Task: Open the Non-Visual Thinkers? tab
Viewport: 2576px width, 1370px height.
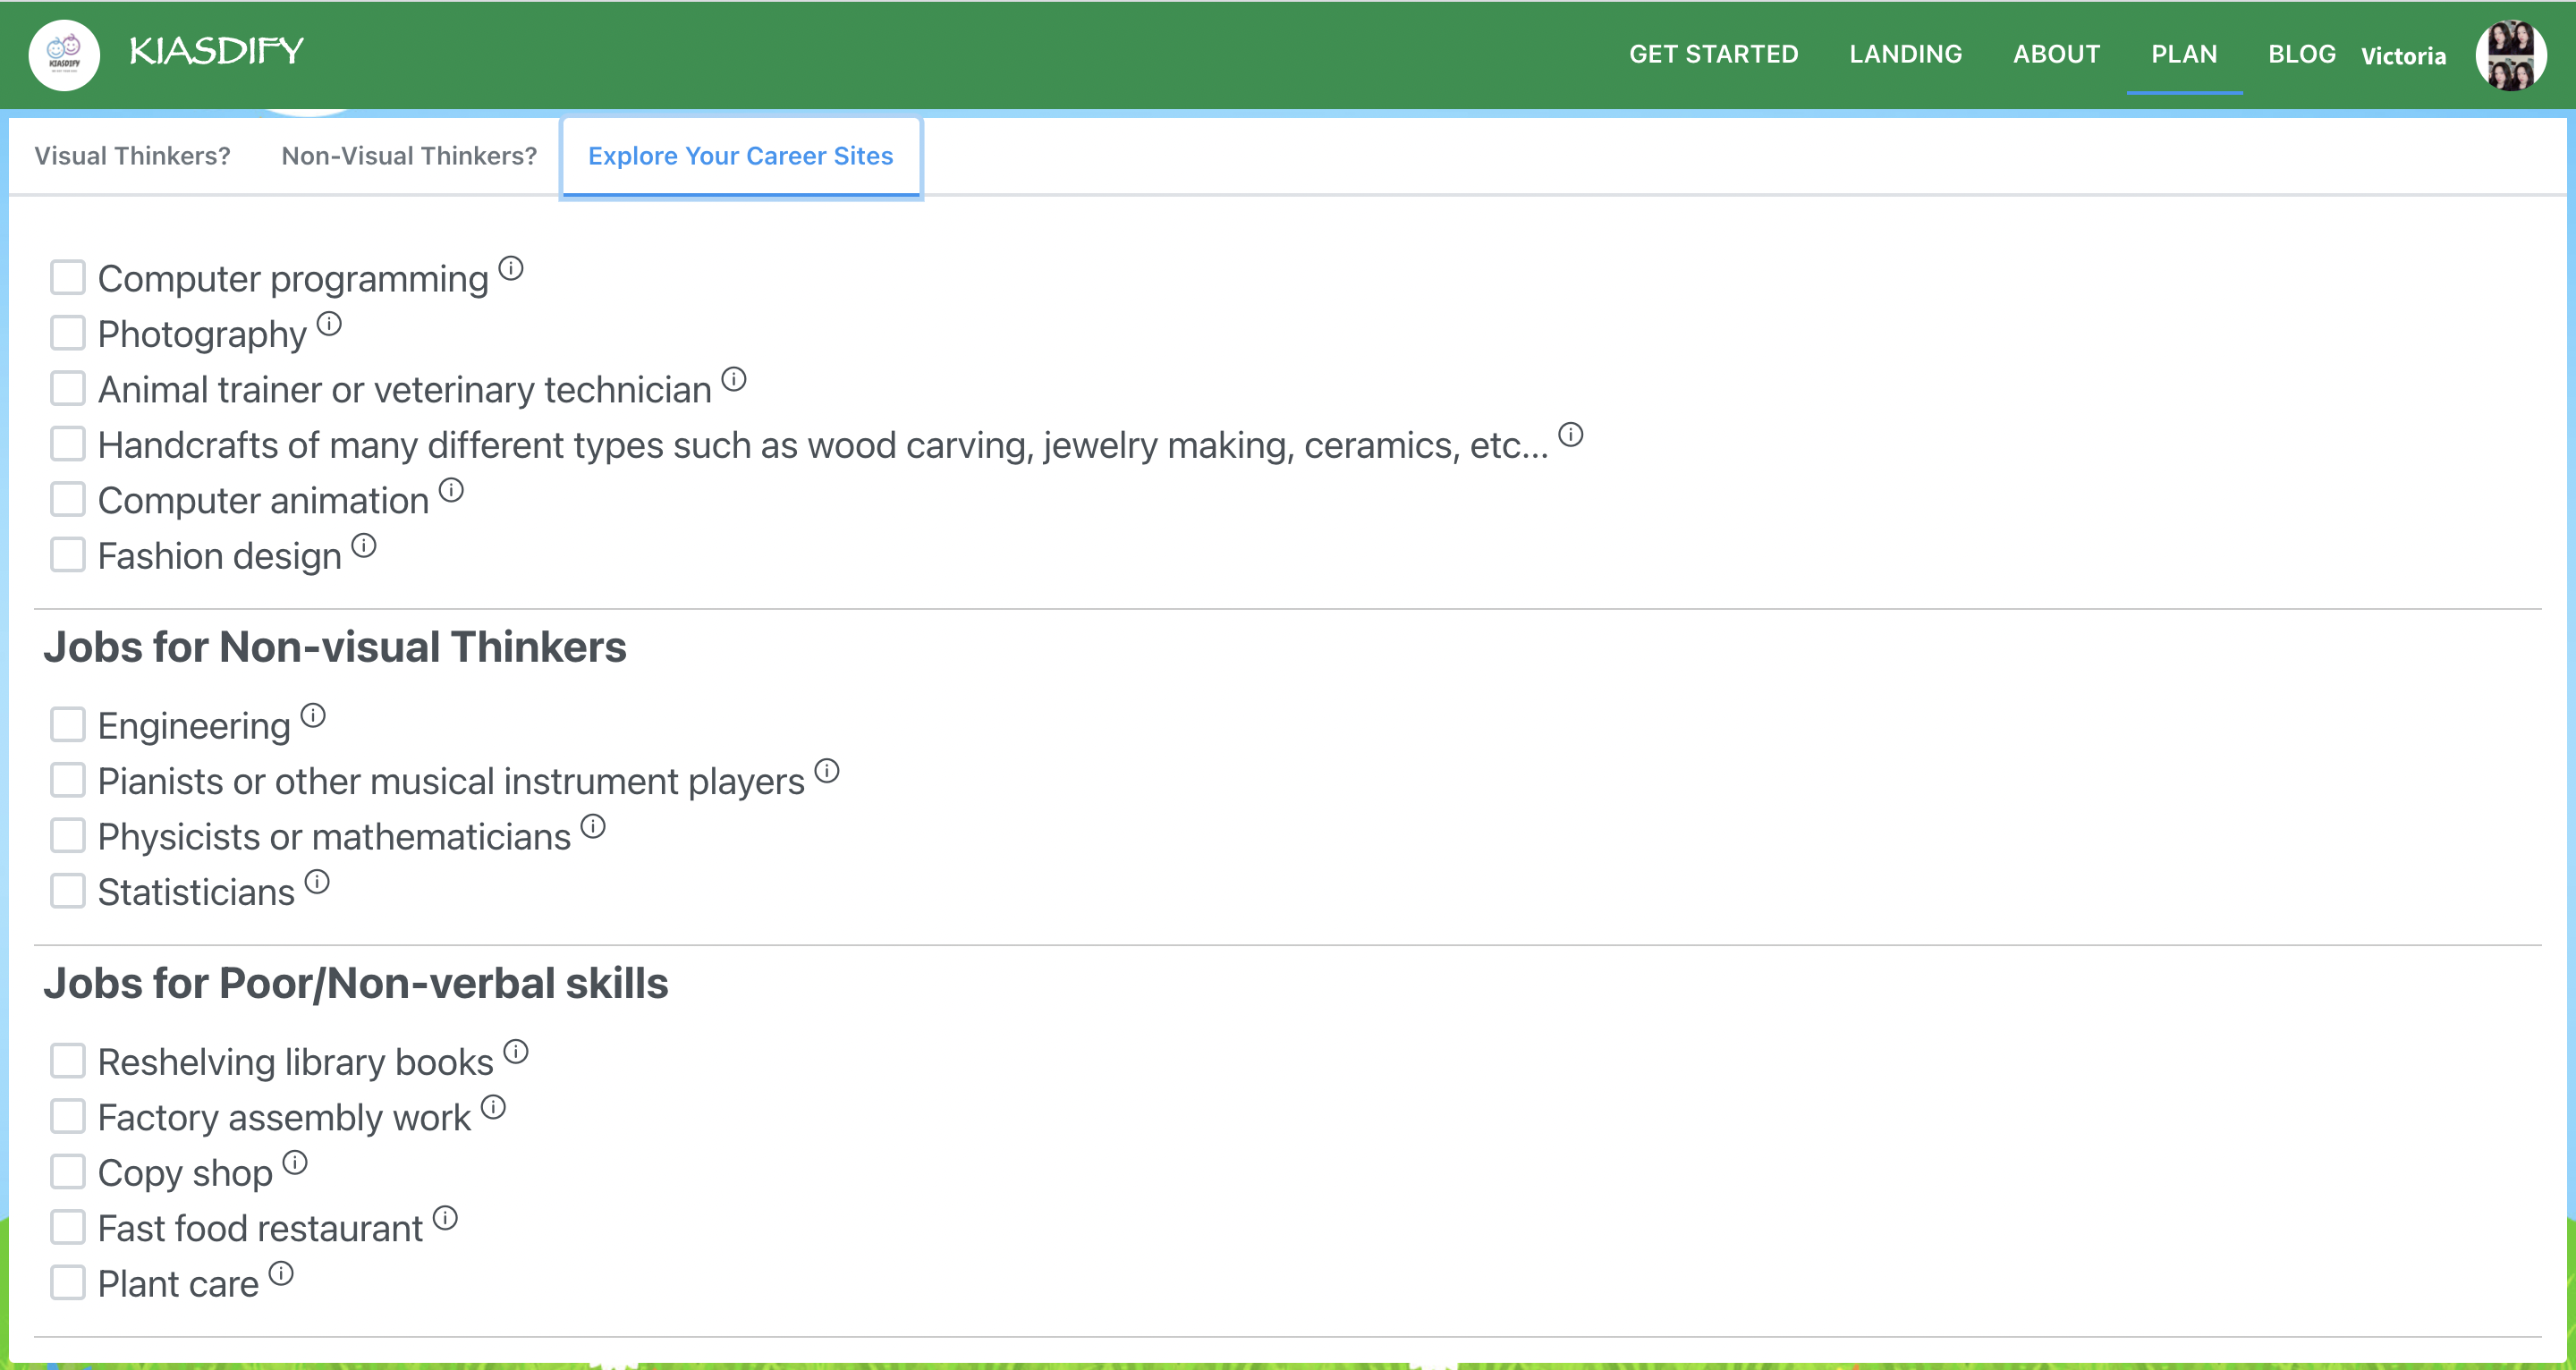Action: click(409, 156)
